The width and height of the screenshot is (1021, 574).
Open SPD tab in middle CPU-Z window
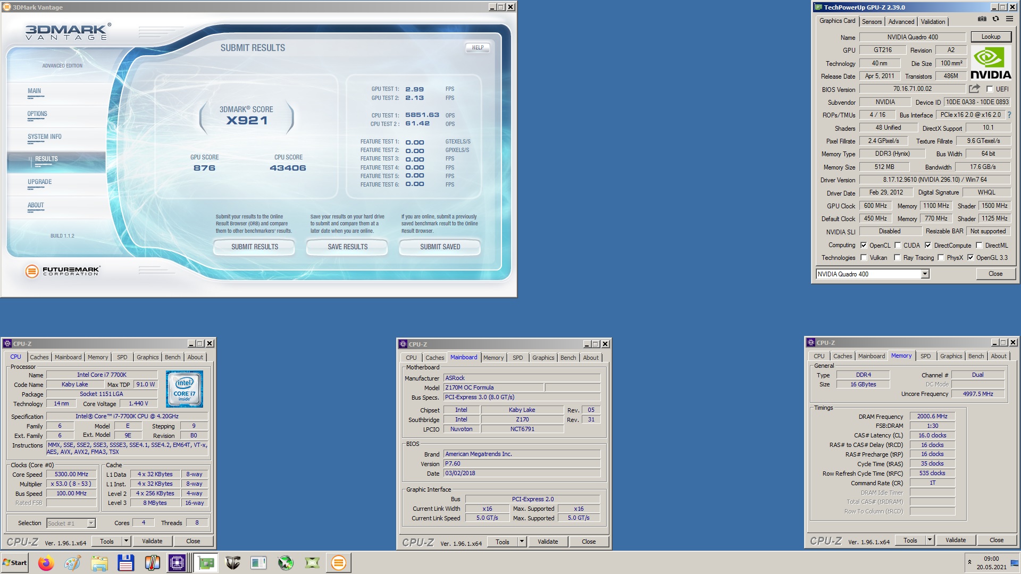pyautogui.click(x=517, y=358)
